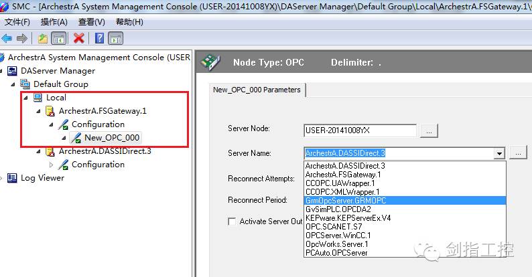Select the Local tree label
The image size is (532, 277).
click(x=56, y=98)
